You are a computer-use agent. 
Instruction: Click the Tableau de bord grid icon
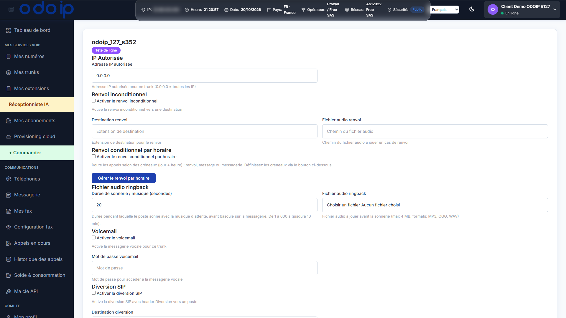tap(9, 30)
